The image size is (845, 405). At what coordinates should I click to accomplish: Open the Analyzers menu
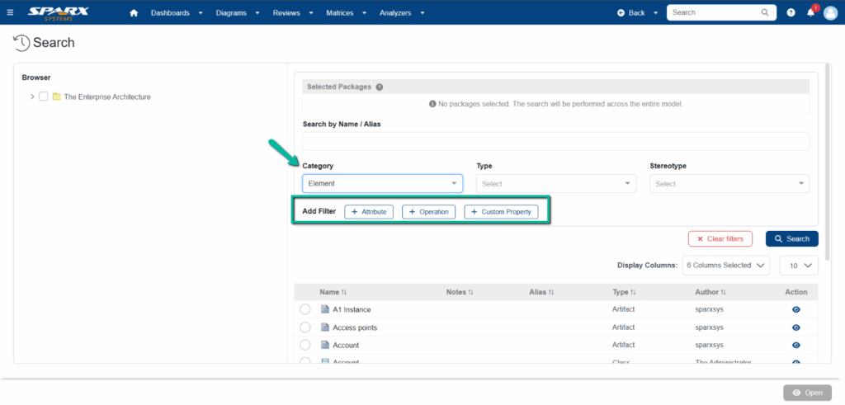pyautogui.click(x=402, y=13)
